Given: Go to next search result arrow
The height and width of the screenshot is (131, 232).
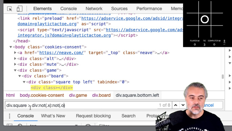Looking at the screenshot, I should tap(183, 105).
